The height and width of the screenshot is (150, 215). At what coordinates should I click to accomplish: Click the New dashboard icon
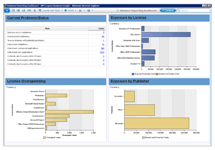pyautogui.click(x=13, y=10)
